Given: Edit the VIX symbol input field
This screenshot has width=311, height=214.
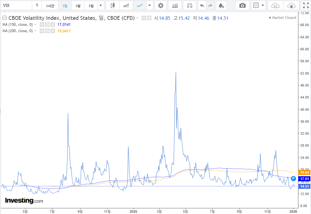Looking at the screenshot, I should pyautogui.click(x=16, y=5).
